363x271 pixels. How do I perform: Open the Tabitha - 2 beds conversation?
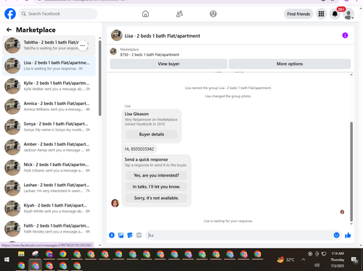49,46
